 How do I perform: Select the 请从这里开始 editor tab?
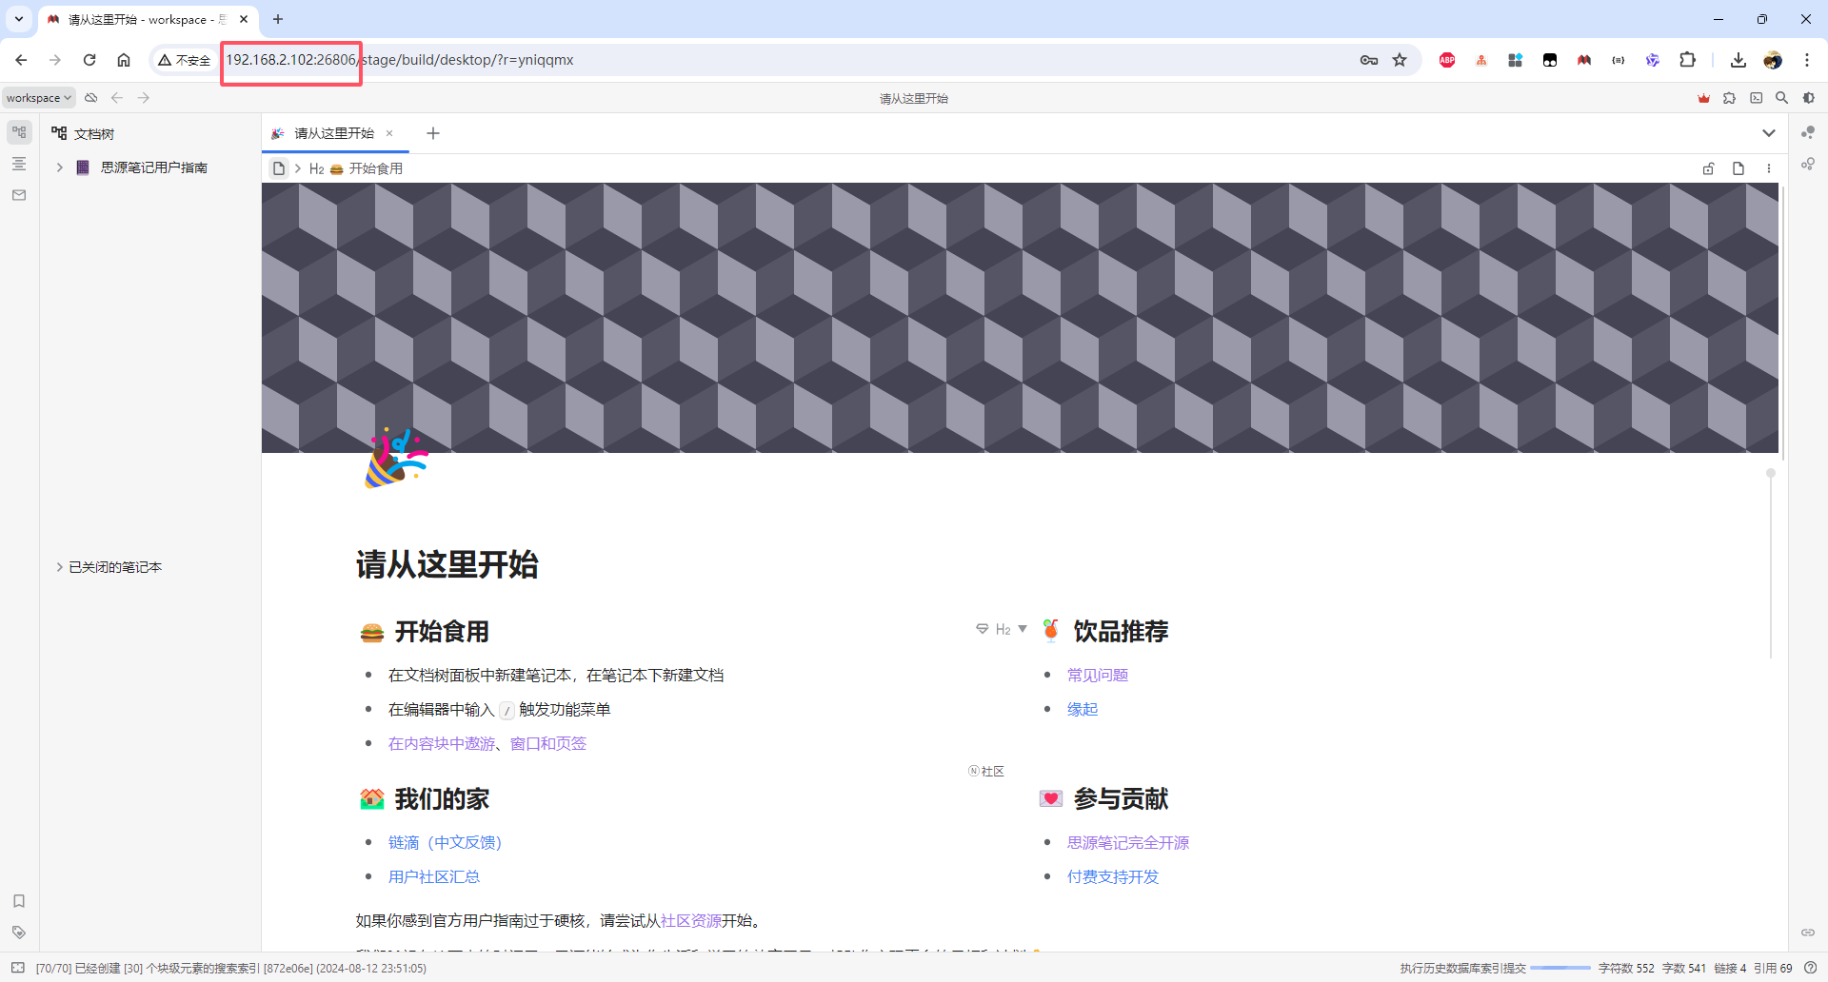pyautogui.click(x=333, y=133)
